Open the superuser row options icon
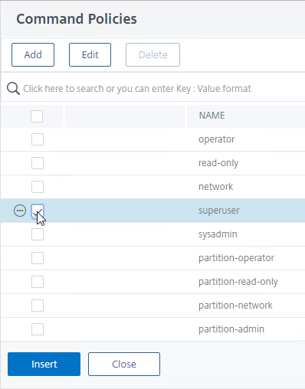 point(20,211)
